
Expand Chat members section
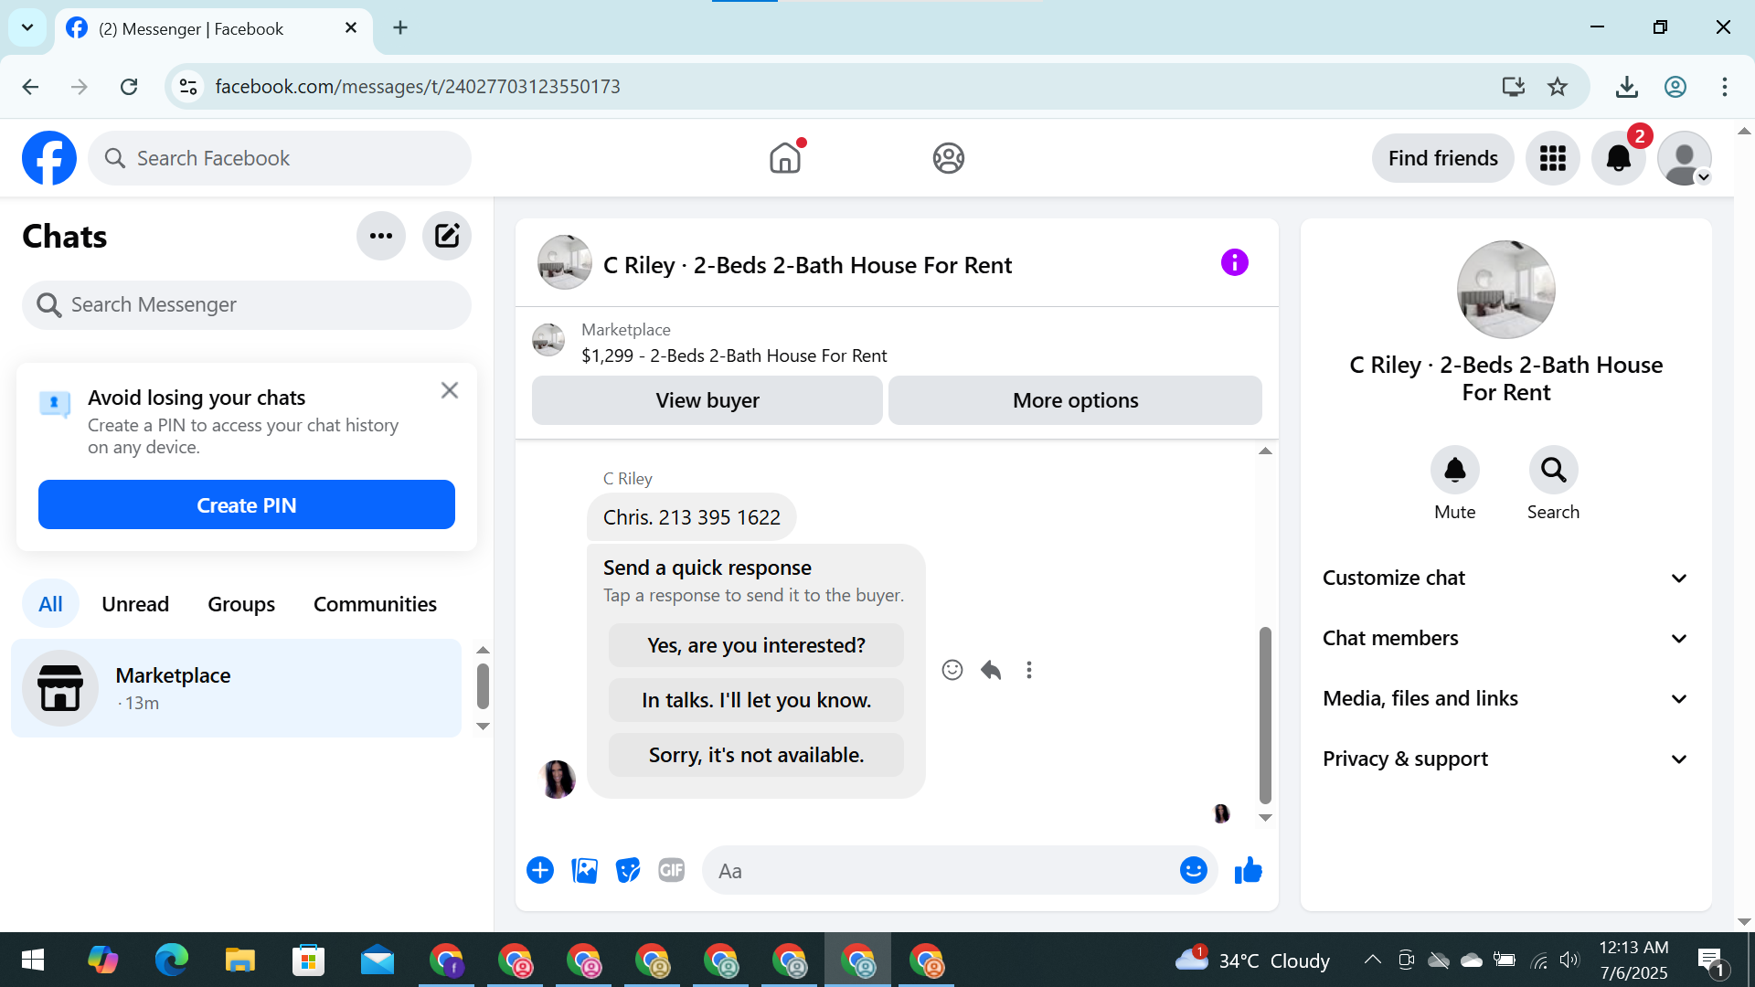click(1505, 638)
